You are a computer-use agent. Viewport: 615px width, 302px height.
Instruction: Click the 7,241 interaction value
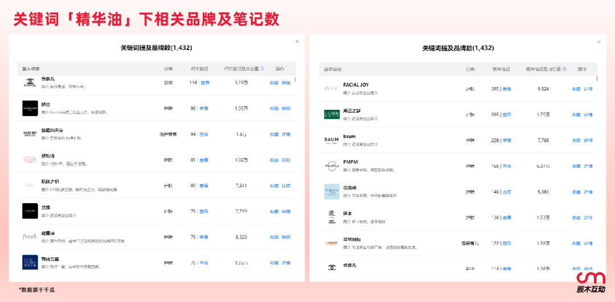(241, 185)
